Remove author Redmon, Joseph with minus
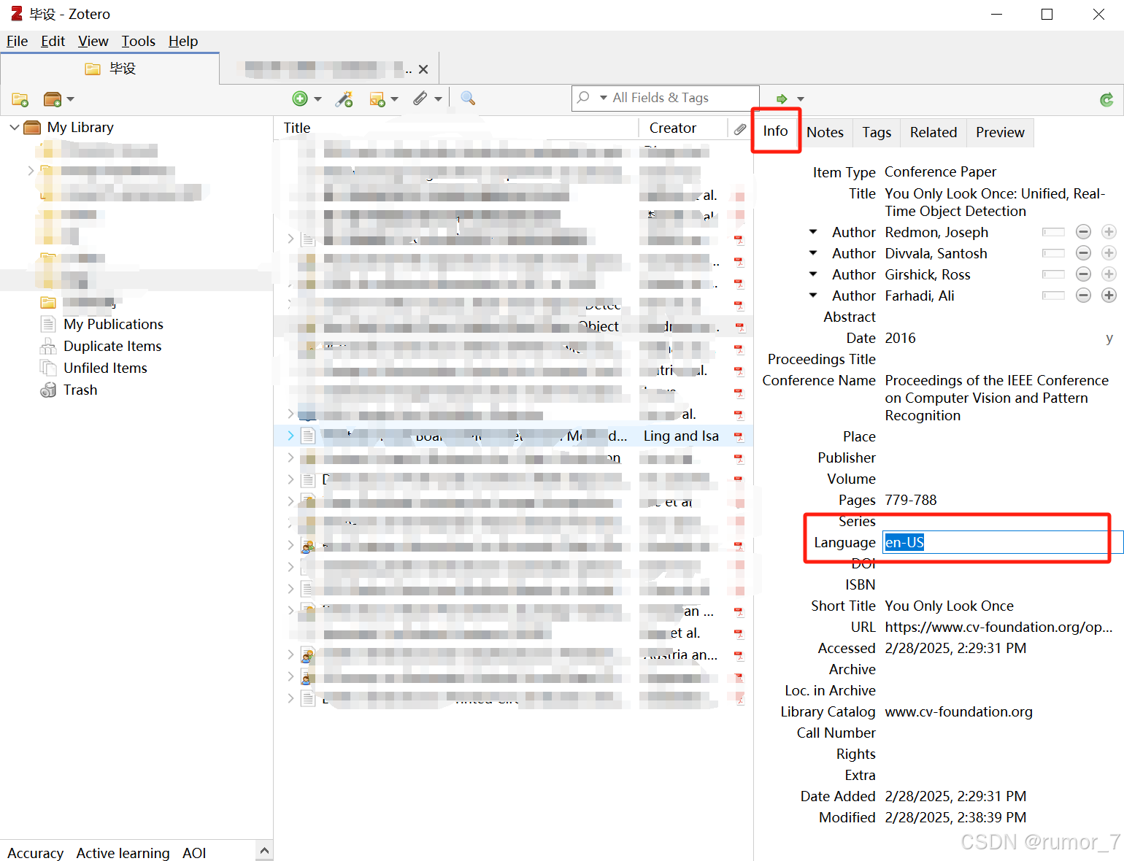 [1084, 232]
